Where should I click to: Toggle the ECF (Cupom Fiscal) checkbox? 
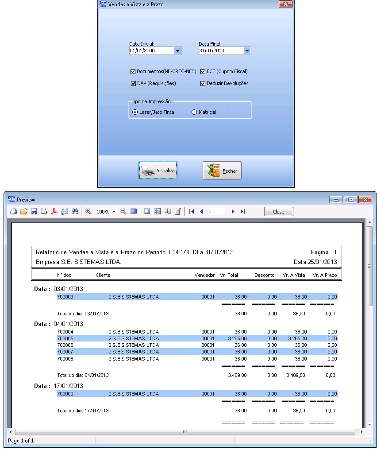[x=203, y=71]
